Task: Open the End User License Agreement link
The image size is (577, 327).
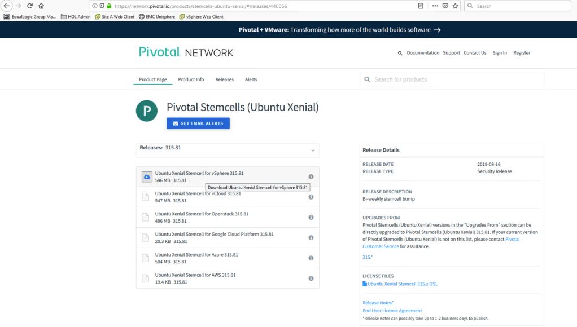Action: click(x=392, y=311)
